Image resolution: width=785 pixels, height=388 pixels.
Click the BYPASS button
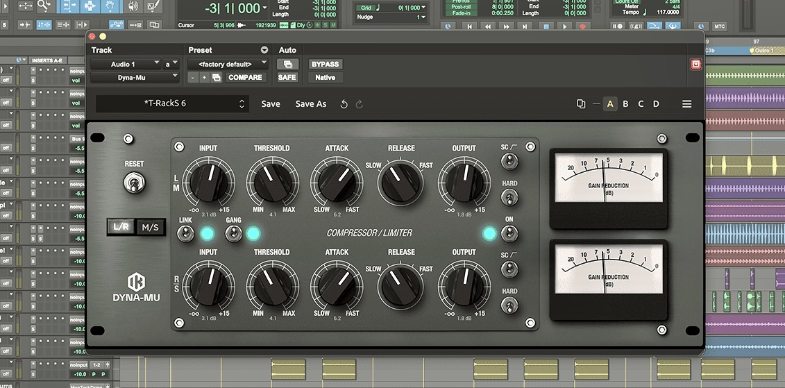[326, 64]
